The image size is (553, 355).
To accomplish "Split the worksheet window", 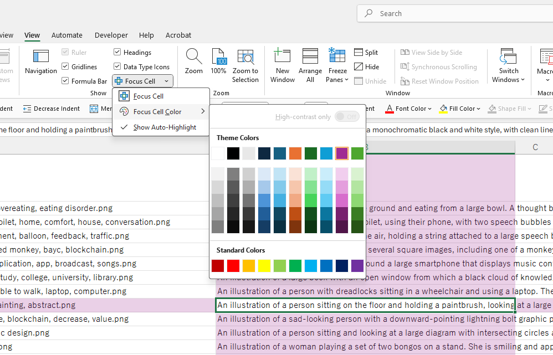I will [366, 53].
